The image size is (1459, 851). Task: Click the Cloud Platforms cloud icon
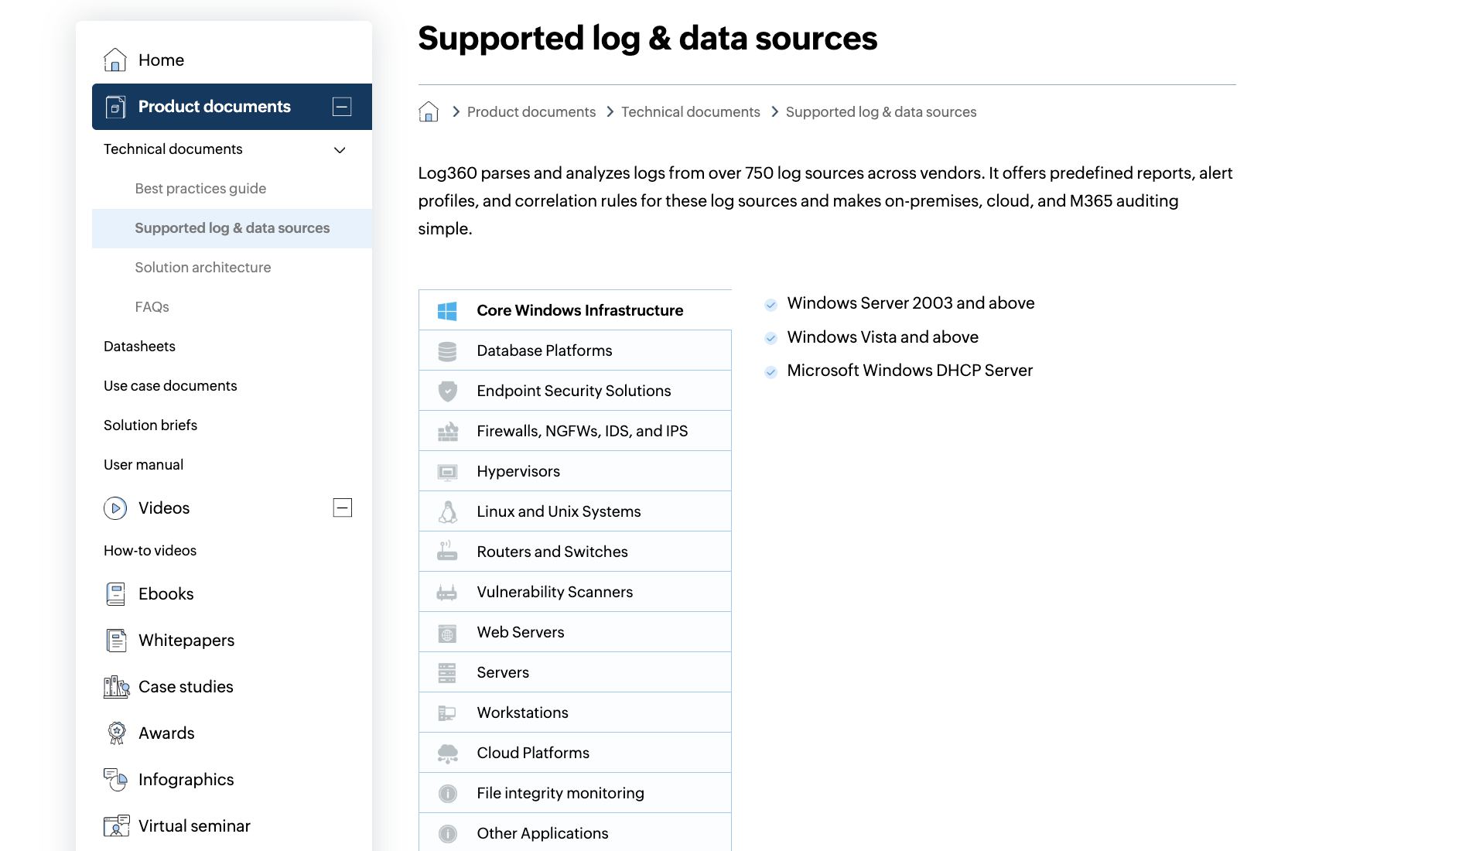[448, 754]
